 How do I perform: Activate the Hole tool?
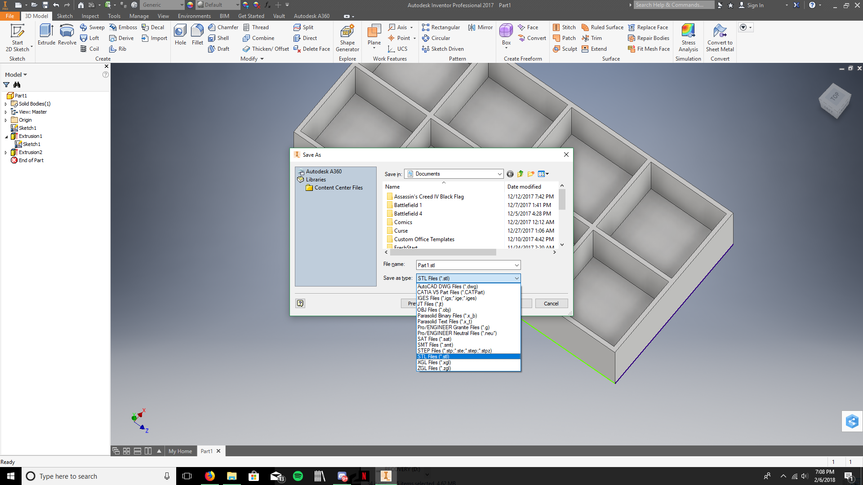180,35
